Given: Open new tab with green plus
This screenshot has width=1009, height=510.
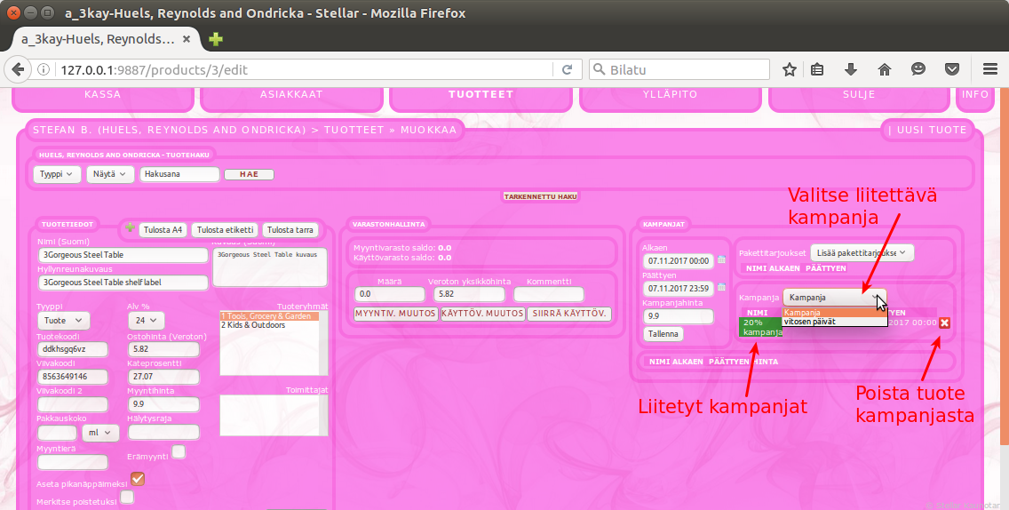Looking at the screenshot, I should (x=216, y=39).
